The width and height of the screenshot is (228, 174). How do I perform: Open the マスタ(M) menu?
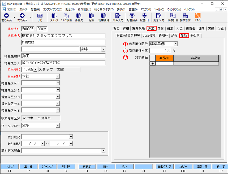pos(146,10)
